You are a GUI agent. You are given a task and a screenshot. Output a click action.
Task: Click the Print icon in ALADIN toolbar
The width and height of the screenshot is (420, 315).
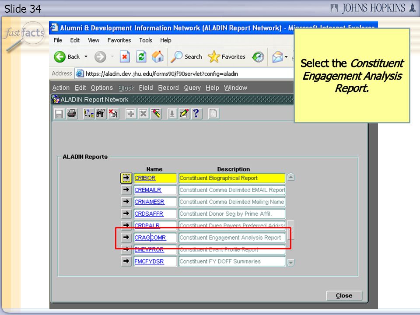[72, 114]
